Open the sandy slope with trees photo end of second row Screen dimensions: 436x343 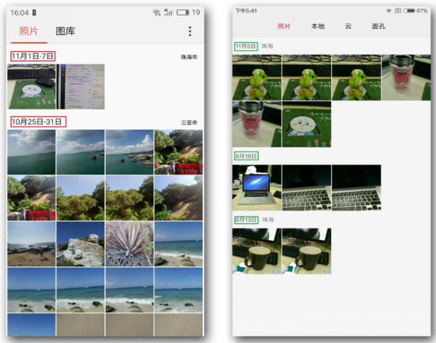[179, 198]
